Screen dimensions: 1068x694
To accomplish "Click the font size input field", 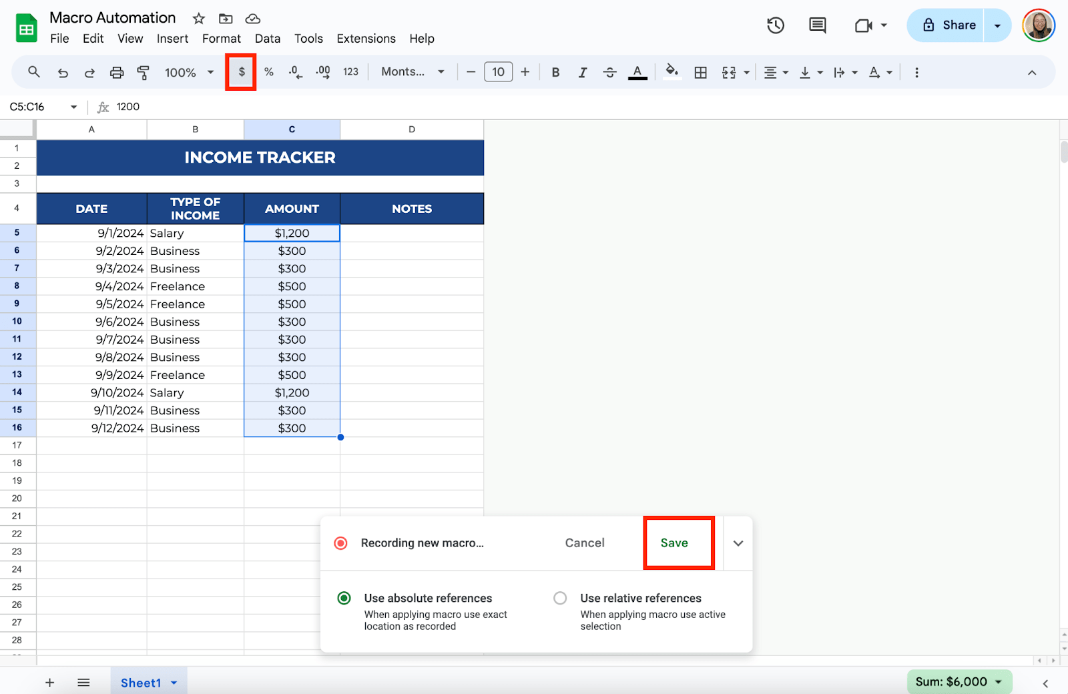I will point(498,72).
